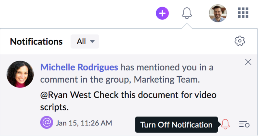This screenshot has width=258, height=138.
Task: Open the apps grid launcher
Action: pyautogui.click(x=243, y=13)
